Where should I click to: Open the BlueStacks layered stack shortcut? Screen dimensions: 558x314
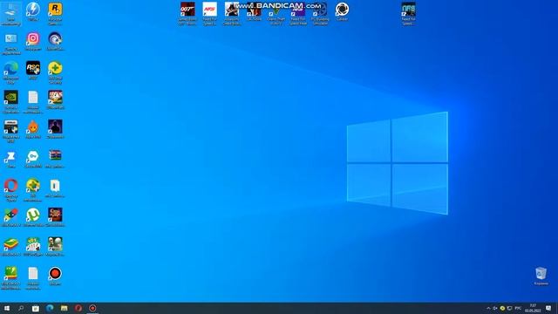point(10,247)
